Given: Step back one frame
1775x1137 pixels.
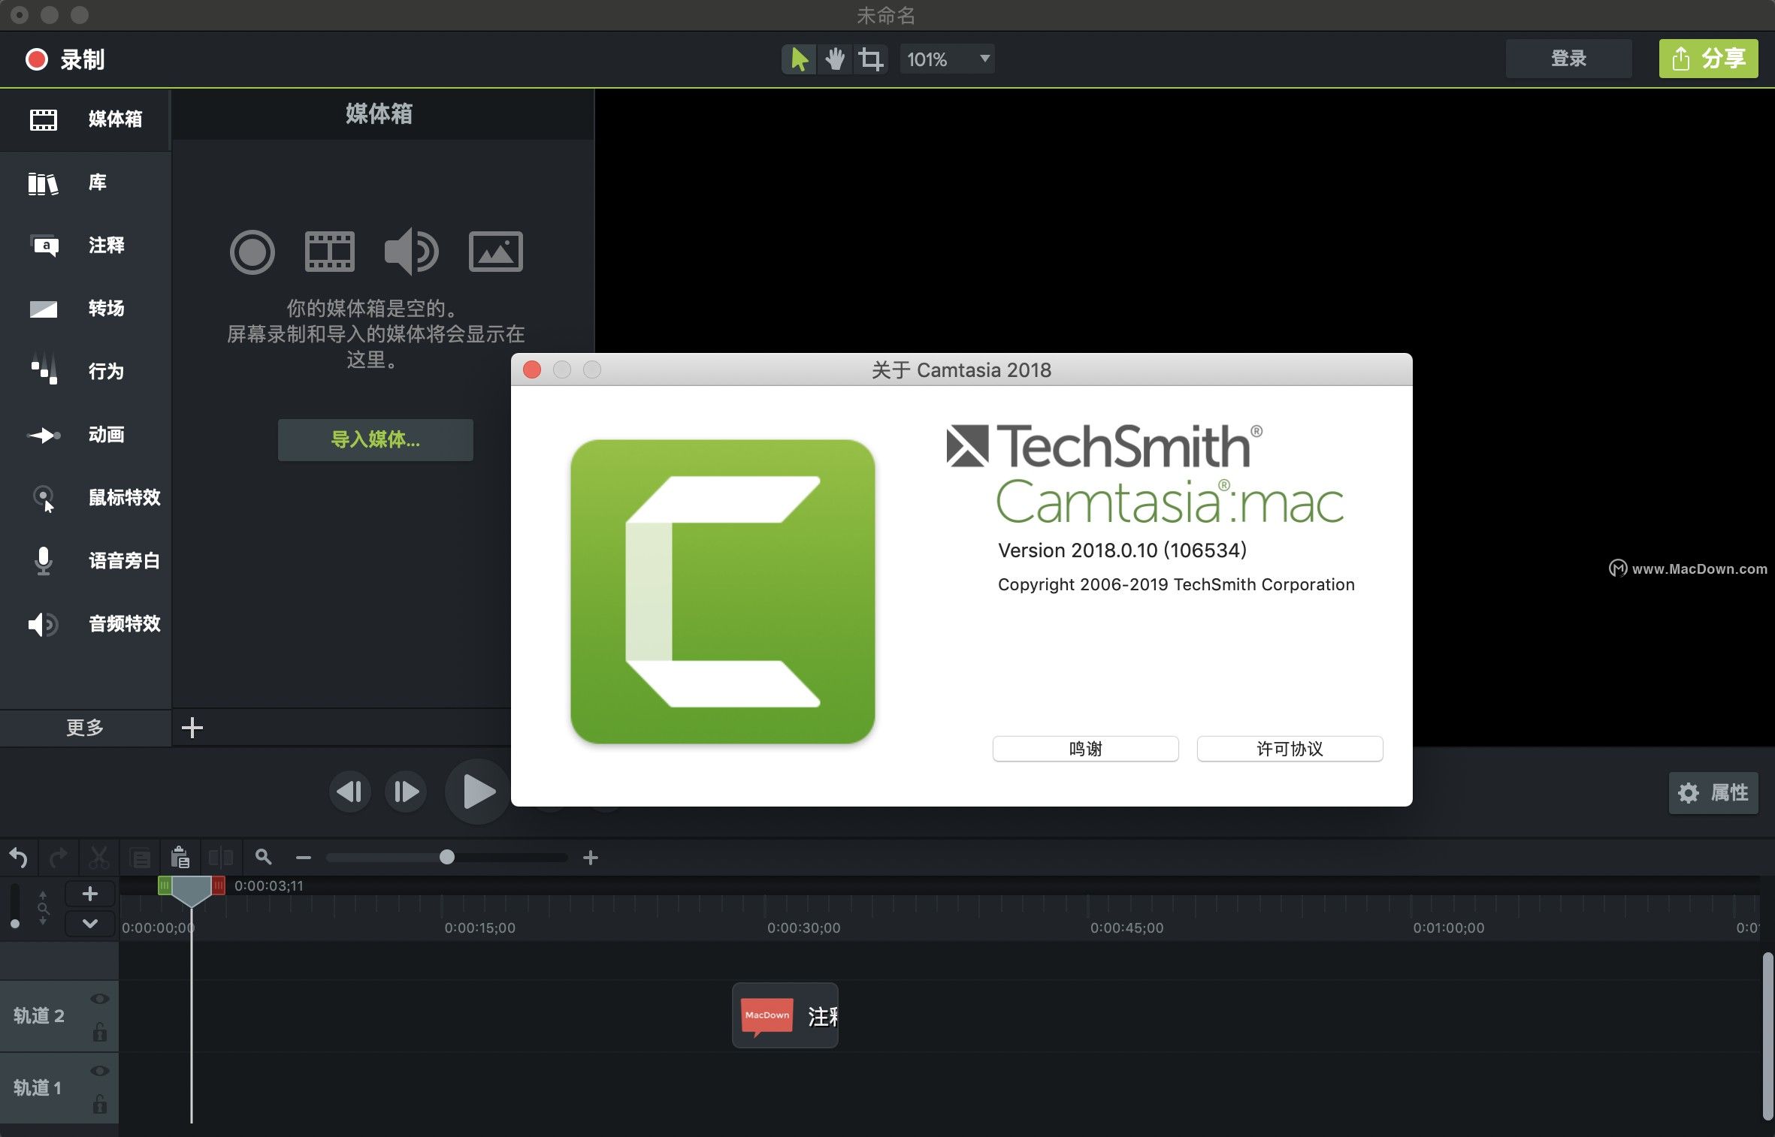Looking at the screenshot, I should point(349,792).
